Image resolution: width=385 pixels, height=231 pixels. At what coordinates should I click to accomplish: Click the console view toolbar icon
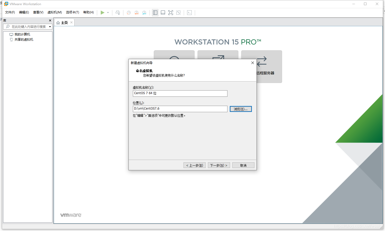(x=189, y=13)
